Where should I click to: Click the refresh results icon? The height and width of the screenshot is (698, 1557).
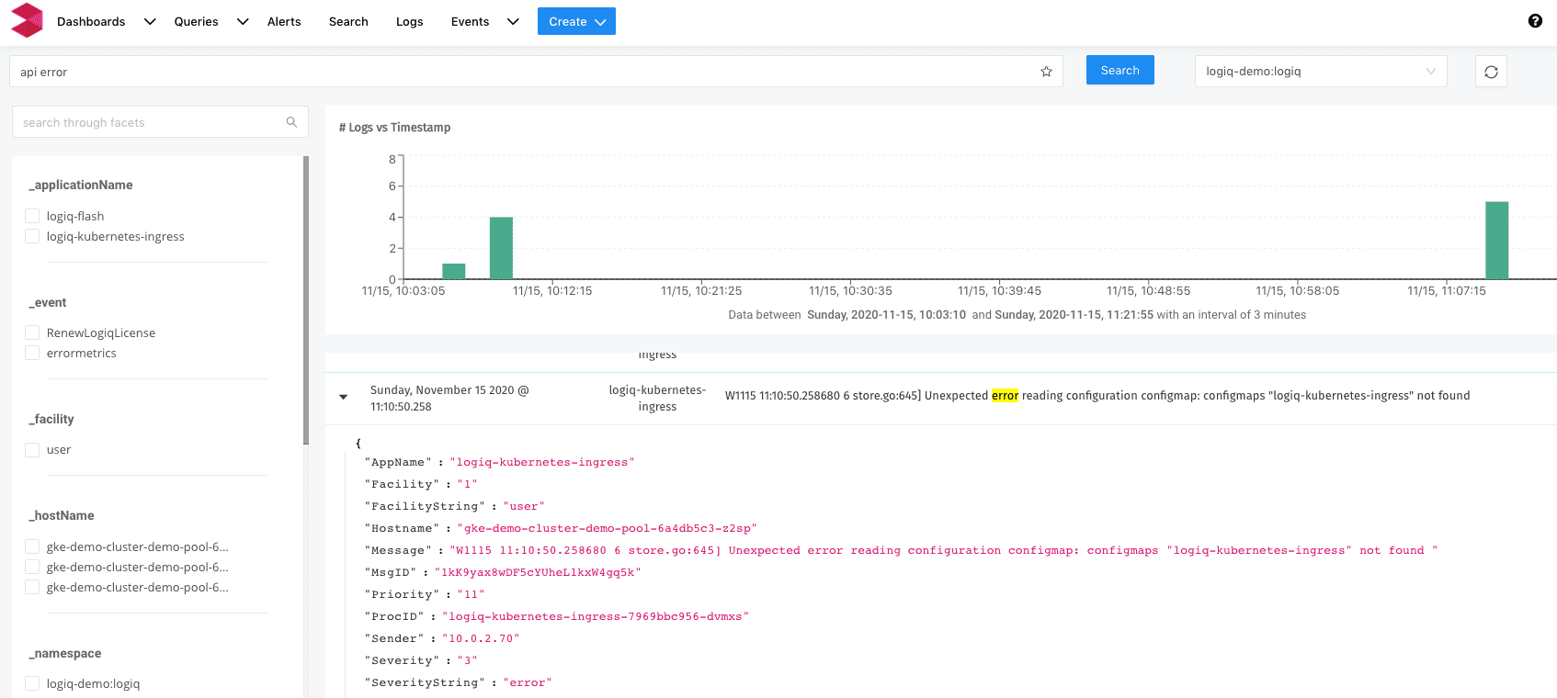1491,72
